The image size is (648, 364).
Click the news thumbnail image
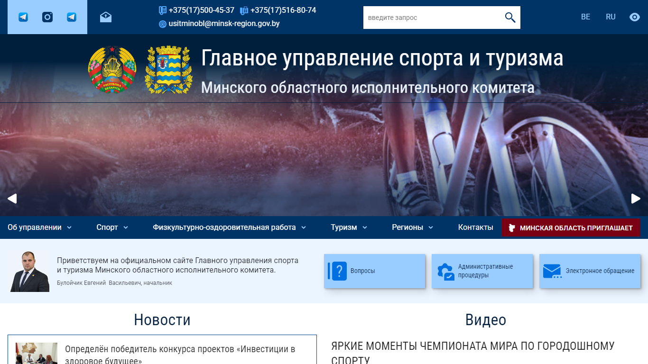coord(37,354)
